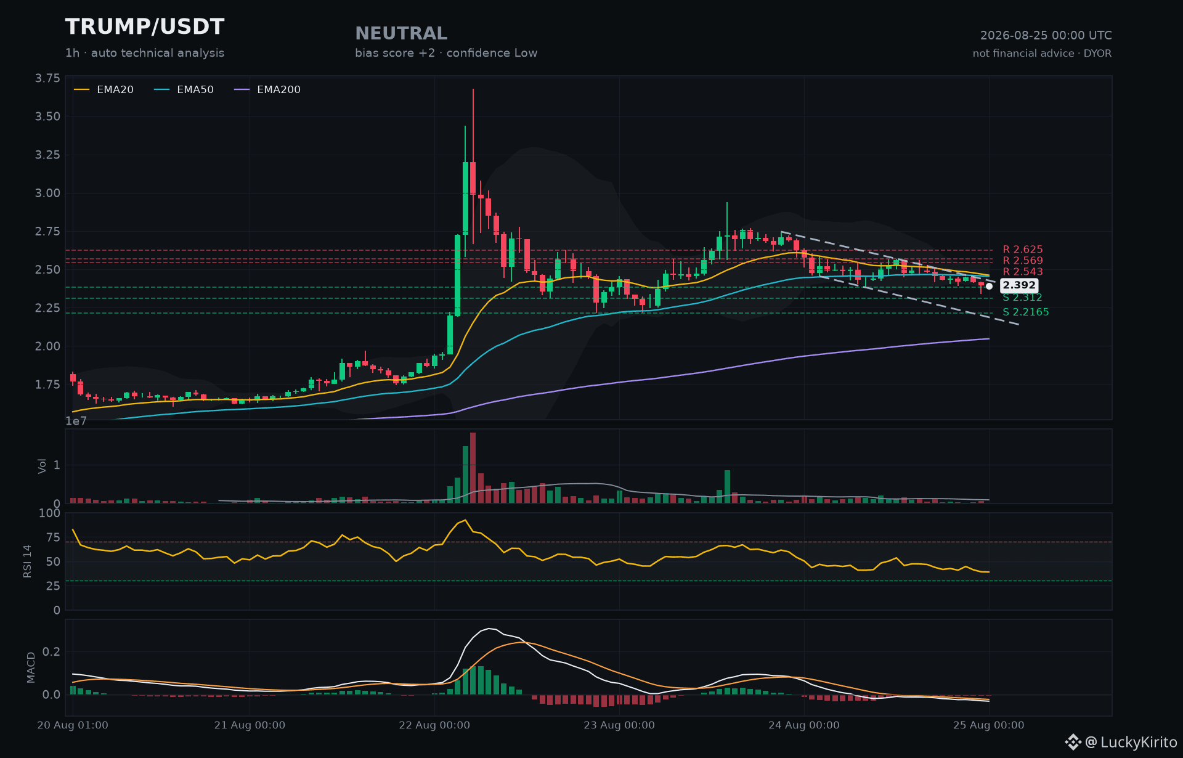Click the 2.75 price axis tick

point(47,231)
